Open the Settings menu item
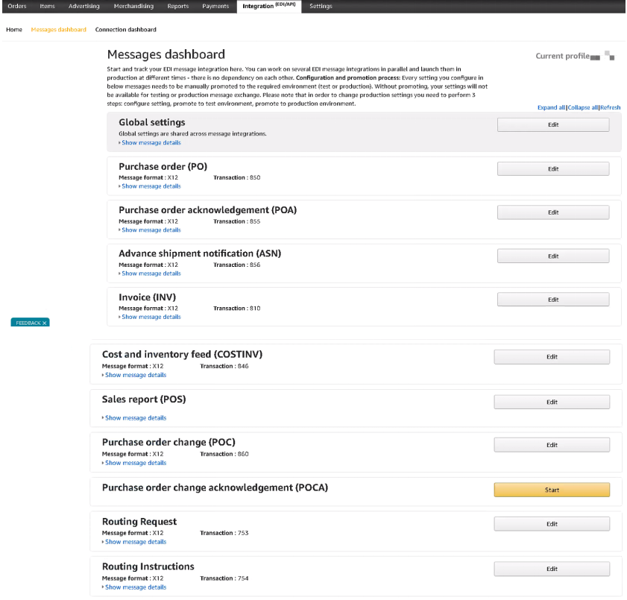Viewport: 627px width, 600px height. point(321,6)
